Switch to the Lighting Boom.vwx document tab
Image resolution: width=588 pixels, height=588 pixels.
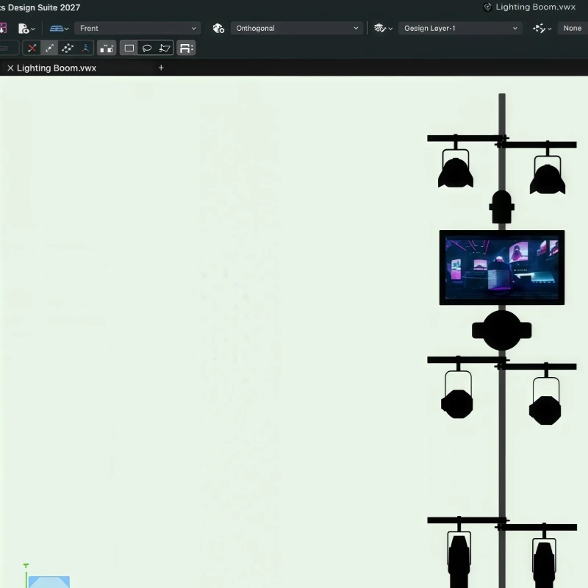pyautogui.click(x=57, y=68)
